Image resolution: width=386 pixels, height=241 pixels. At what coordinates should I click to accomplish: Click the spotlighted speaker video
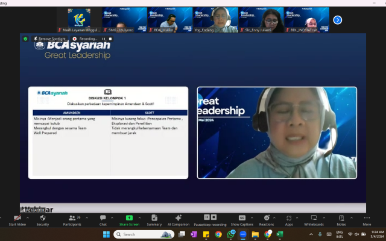point(277,133)
